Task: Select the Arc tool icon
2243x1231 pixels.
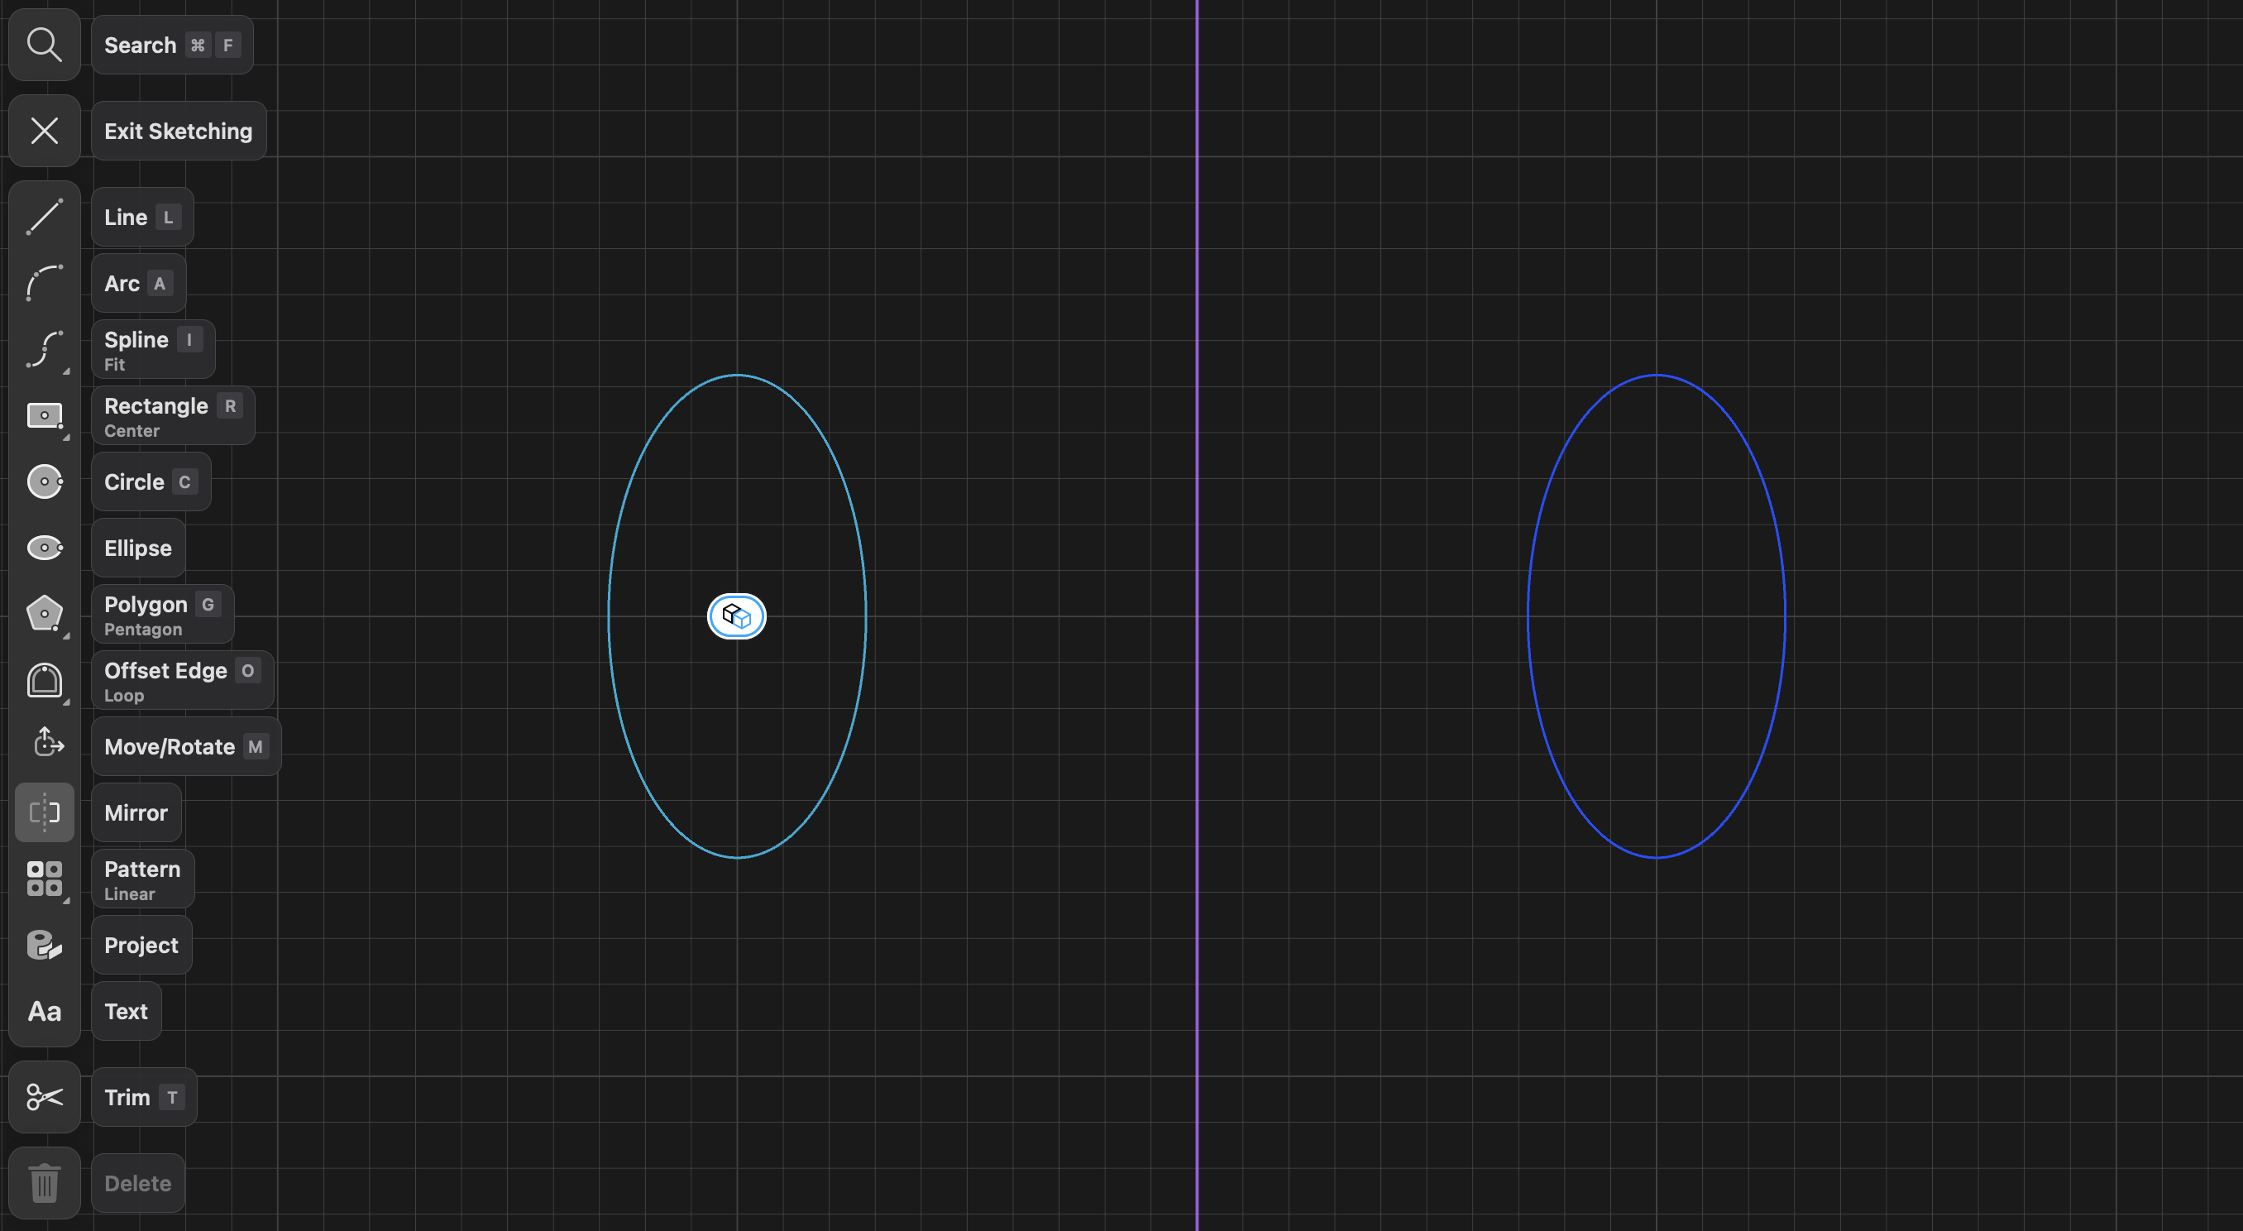Action: coord(45,283)
